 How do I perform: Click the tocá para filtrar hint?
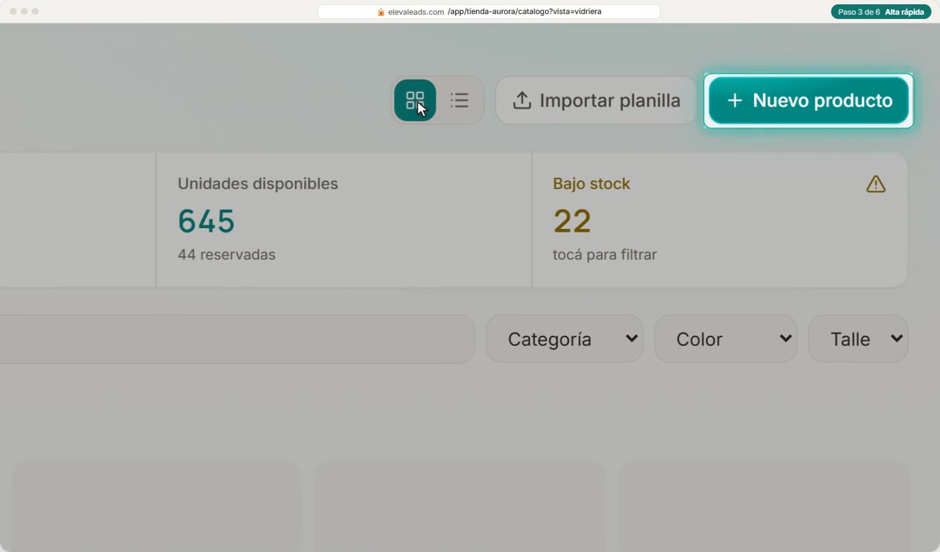click(604, 255)
